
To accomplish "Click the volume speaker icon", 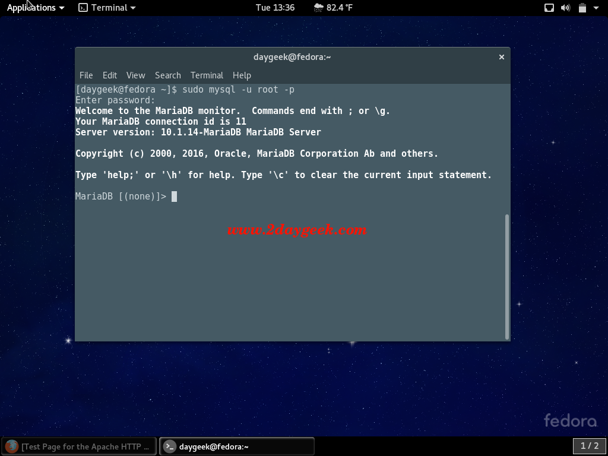I will coord(566,8).
